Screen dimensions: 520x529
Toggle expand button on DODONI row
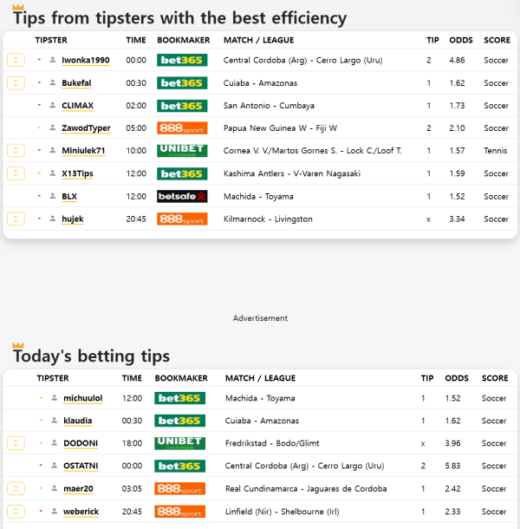(x=16, y=443)
